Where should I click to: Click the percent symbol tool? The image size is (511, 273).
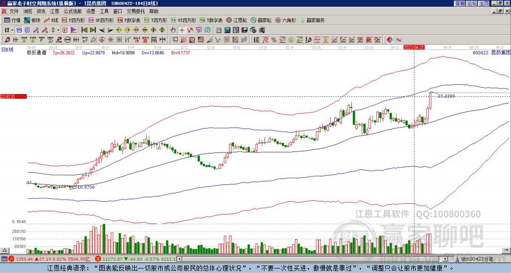click(x=274, y=40)
